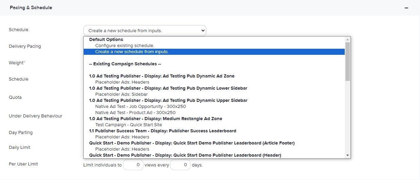Viewport: 420px width, 180px height.
Task: Open the Schedule dropdown selector
Action: (144, 30)
